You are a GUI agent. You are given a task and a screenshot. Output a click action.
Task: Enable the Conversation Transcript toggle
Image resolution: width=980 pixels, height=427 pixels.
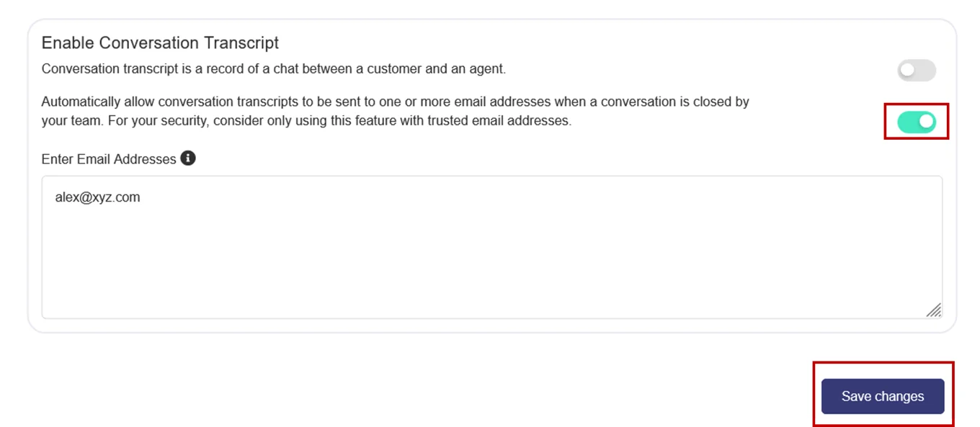916,71
